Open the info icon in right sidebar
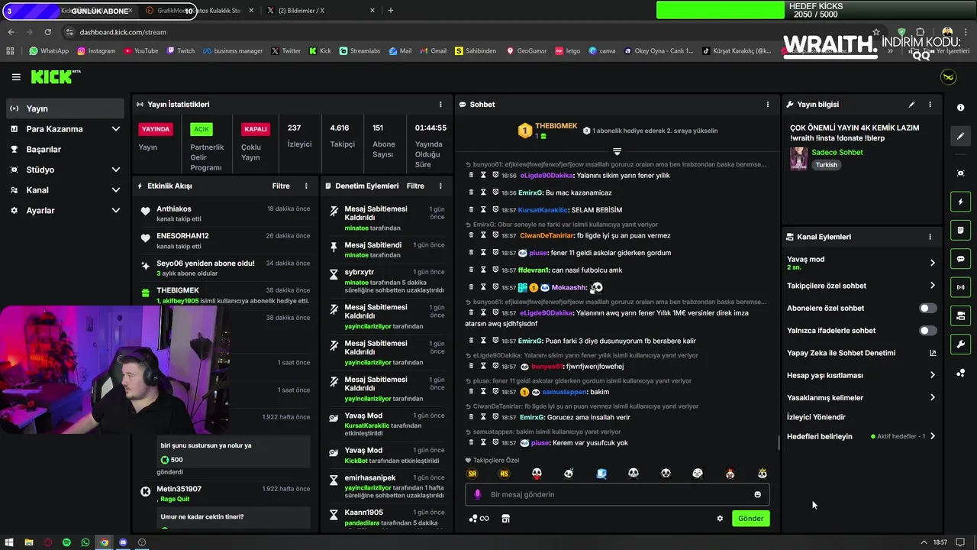The image size is (977, 550). pos(960,108)
